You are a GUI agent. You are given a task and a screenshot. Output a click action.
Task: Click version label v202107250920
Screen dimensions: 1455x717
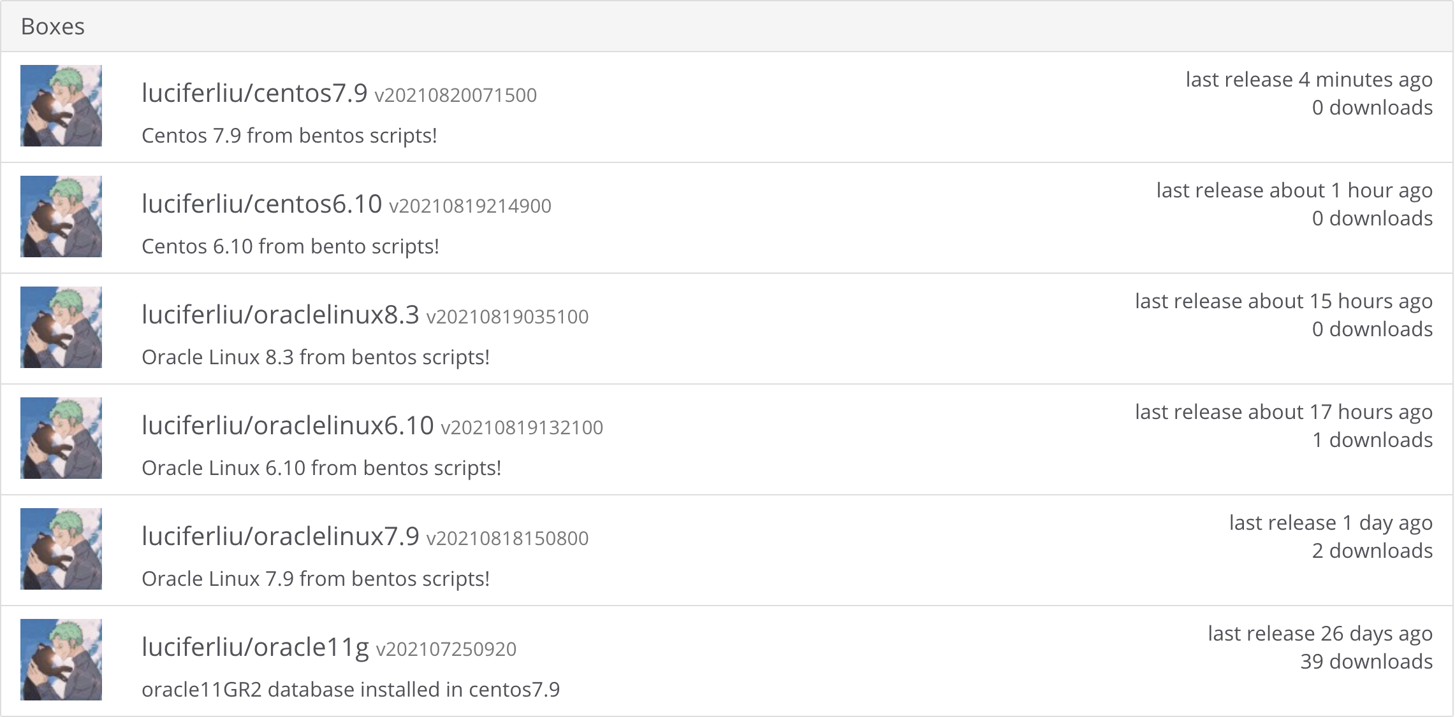[446, 650]
